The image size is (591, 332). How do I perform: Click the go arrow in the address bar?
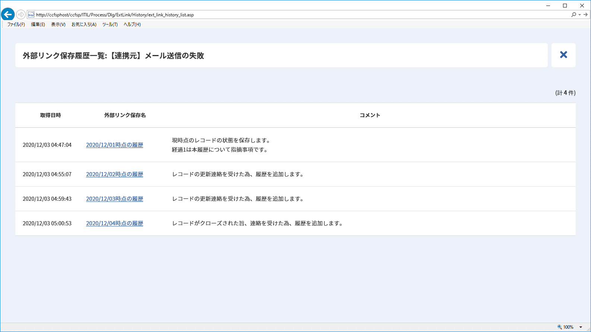585,14
